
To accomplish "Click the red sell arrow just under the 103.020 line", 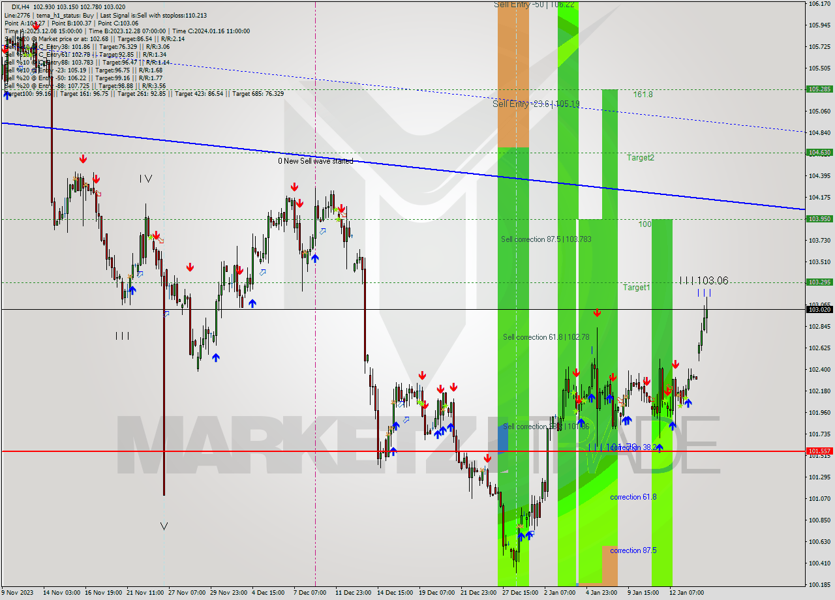I will tap(597, 314).
